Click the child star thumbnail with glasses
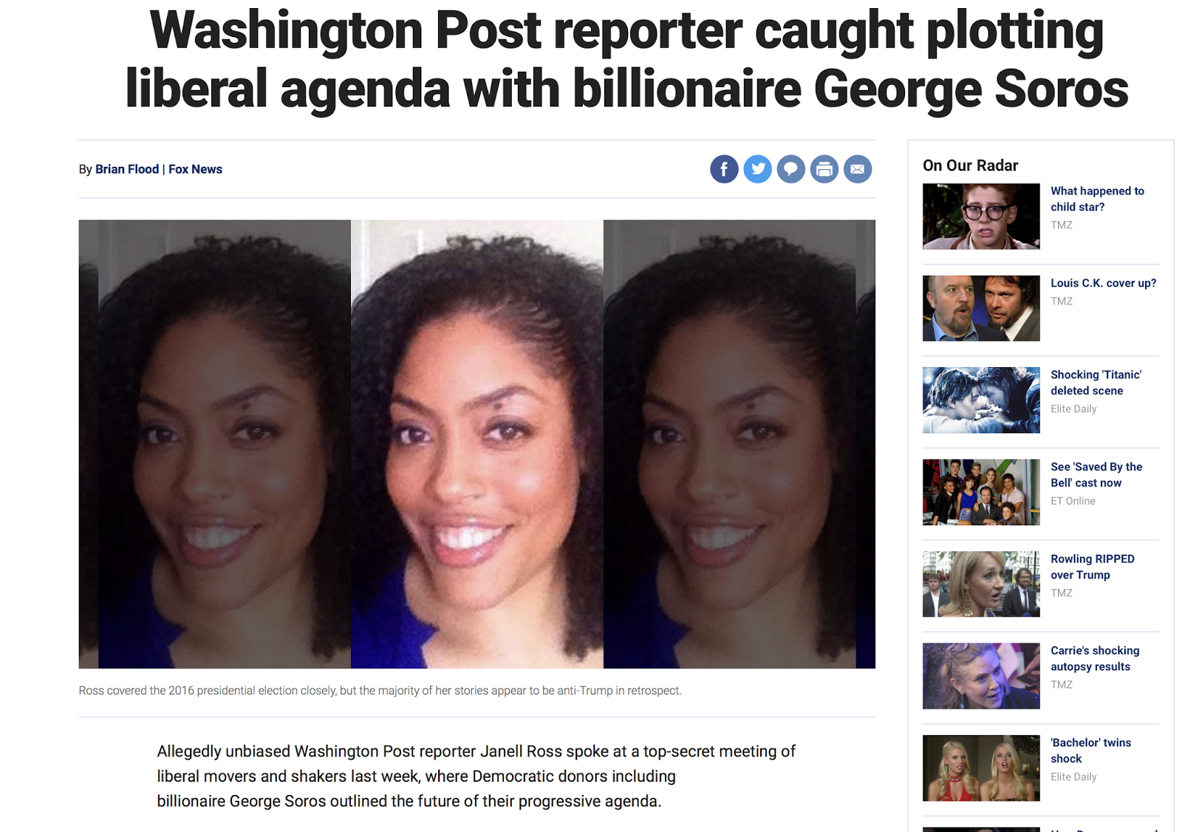This screenshot has height=832, width=1182. (981, 216)
